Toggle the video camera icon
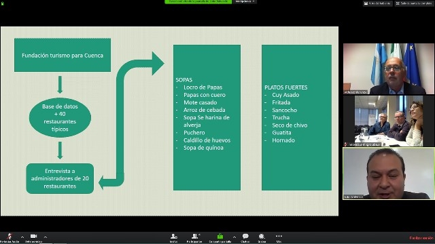The image size is (435, 244). click(33, 236)
